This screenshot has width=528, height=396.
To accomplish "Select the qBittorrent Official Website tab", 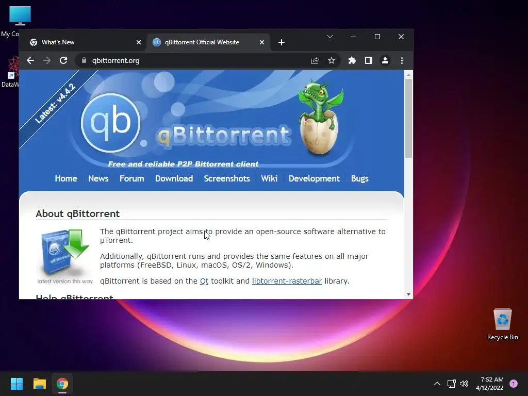I will point(208,42).
